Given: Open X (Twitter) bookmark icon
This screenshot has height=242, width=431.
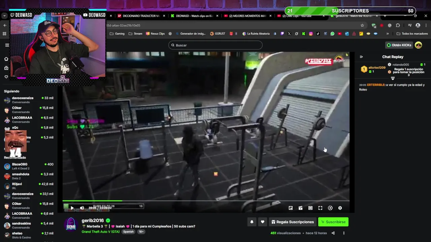Looking at the screenshot, I should pyautogui.click(x=289, y=34).
